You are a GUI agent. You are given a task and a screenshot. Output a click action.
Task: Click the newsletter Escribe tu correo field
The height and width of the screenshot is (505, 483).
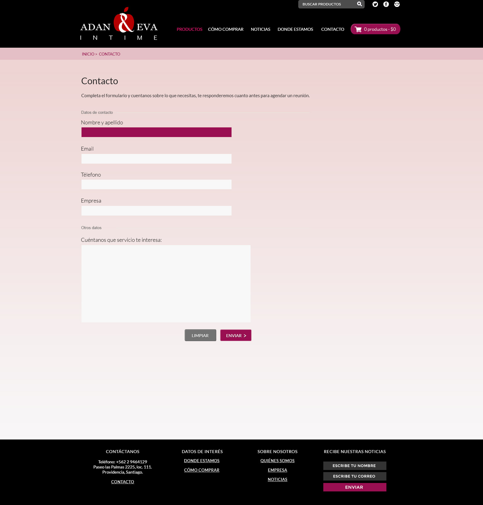[x=354, y=476]
